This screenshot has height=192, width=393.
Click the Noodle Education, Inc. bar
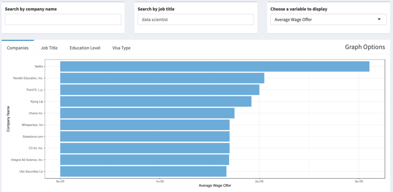(x=162, y=78)
